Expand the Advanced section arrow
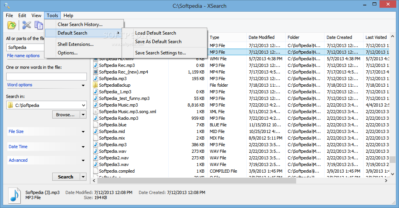The height and width of the screenshot is (208, 399). point(83,161)
